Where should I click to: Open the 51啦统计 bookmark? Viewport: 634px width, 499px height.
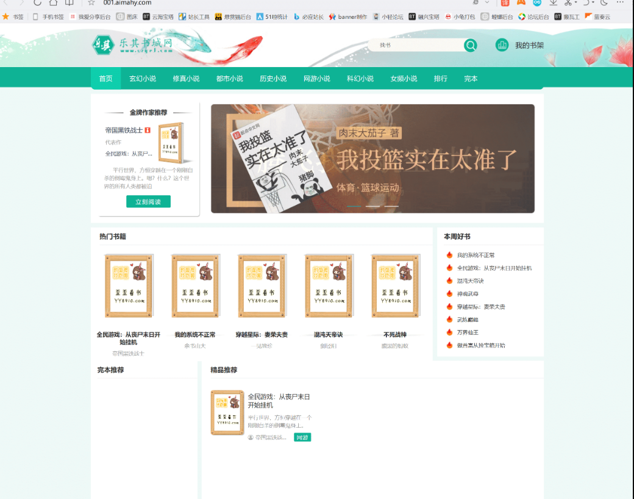(272, 16)
